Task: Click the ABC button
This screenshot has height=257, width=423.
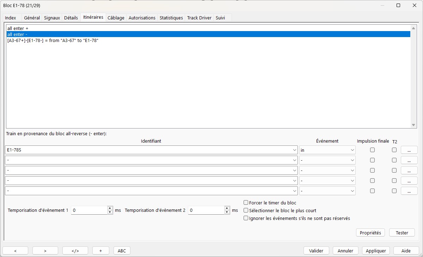Action: pos(122,251)
